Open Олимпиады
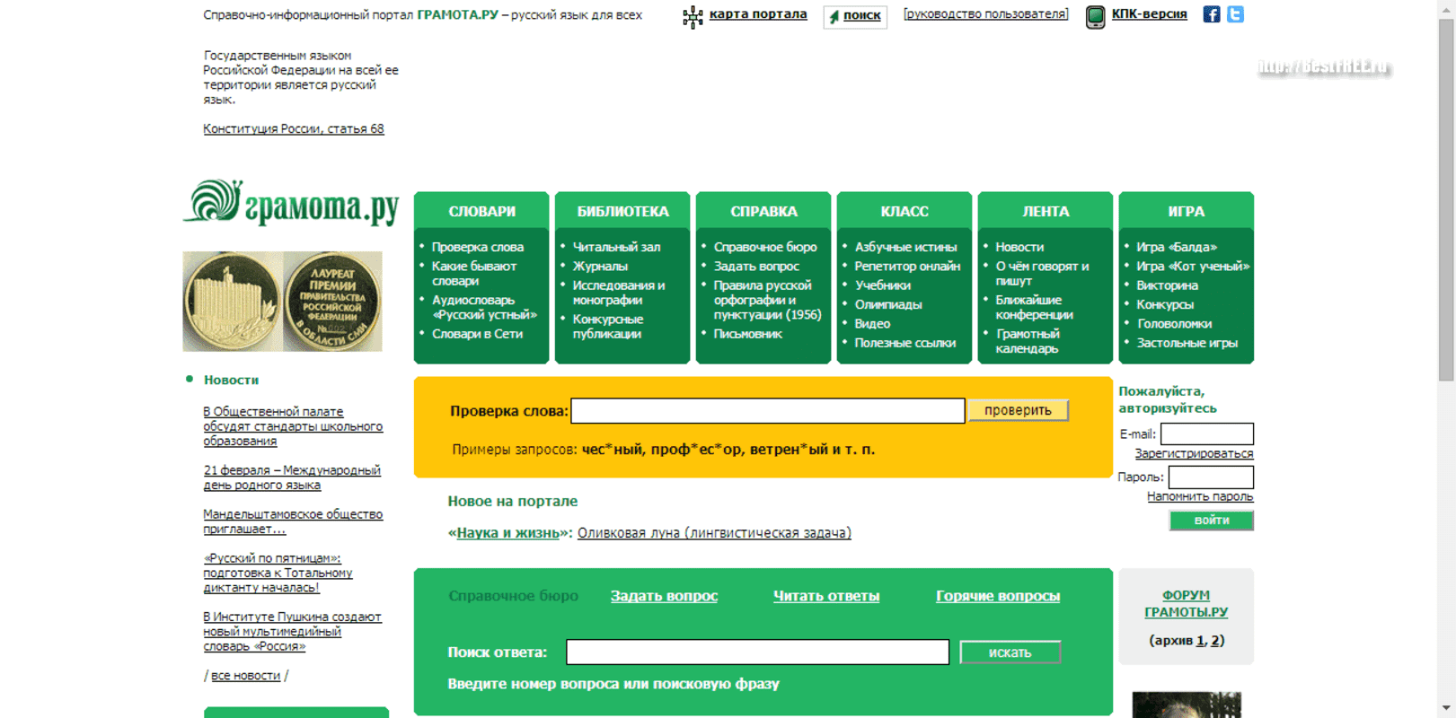The height and width of the screenshot is (718, 1456). point(888,304)
